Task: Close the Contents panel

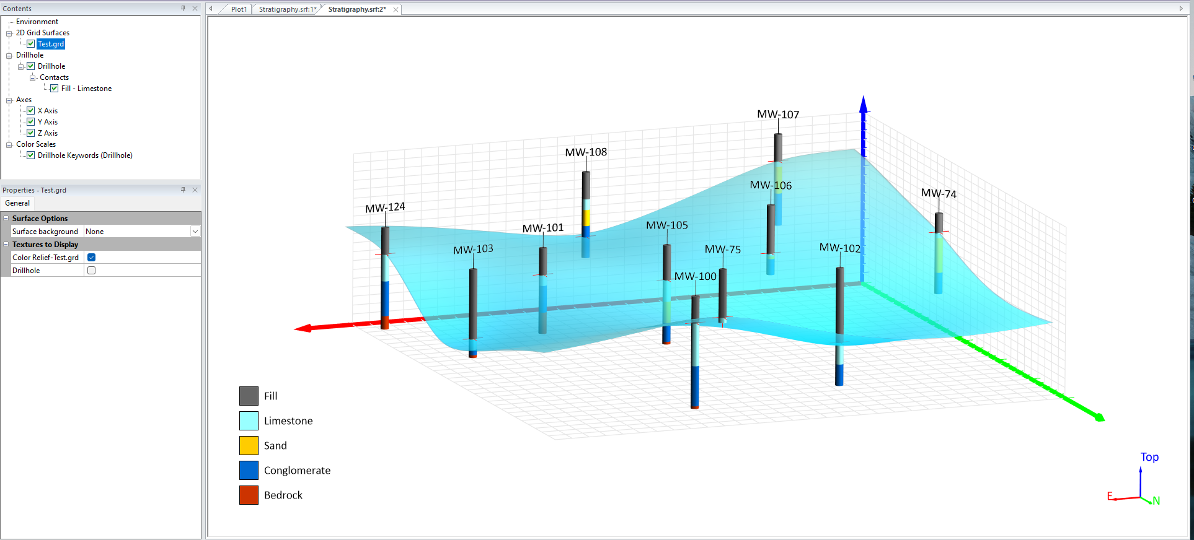Action: point(195,8)
